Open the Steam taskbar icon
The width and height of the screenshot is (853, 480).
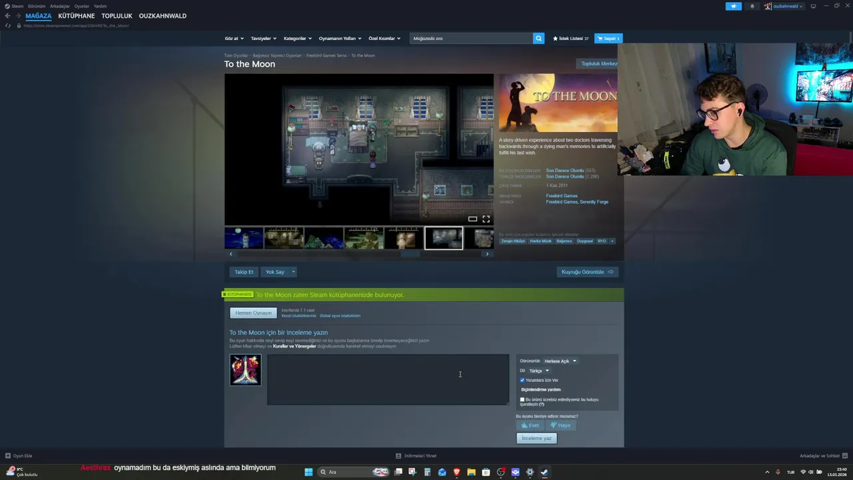(x=544, y=472)
